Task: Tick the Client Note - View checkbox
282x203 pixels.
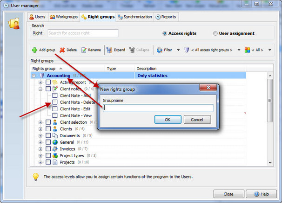Action: pos(55,115)
